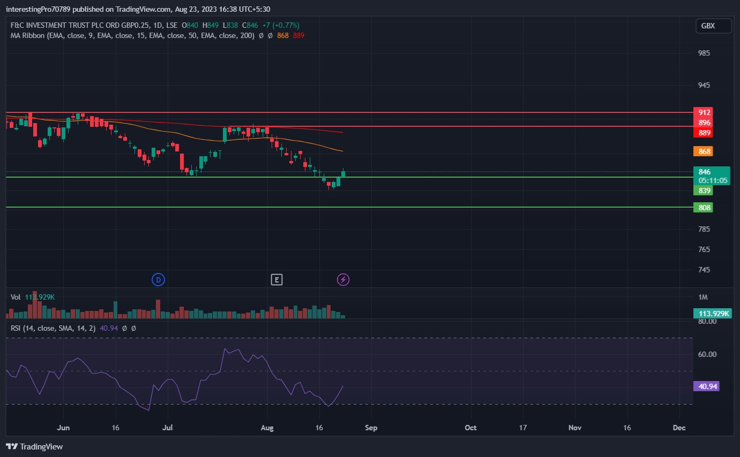Viewport: 740px width, 457px height.
Task: Select the green 808 support label
Action: (x=703, y=207)
